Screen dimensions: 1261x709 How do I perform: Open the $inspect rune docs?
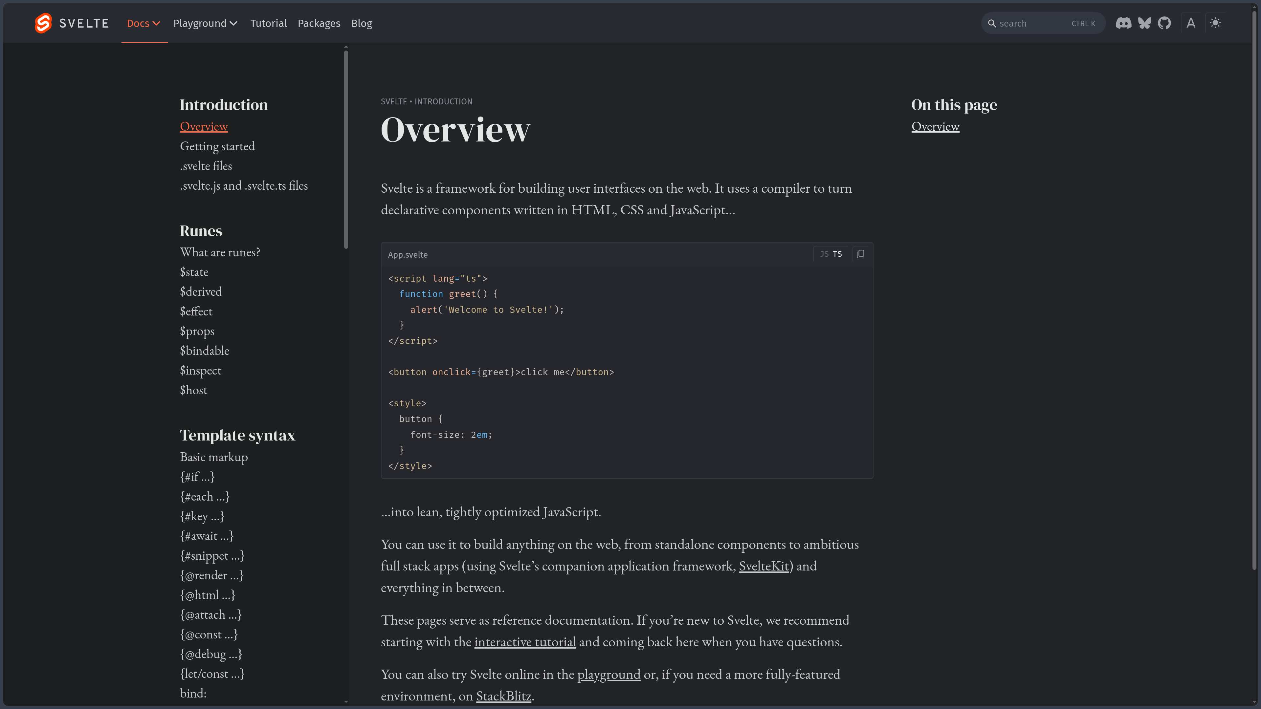[200, 370]
